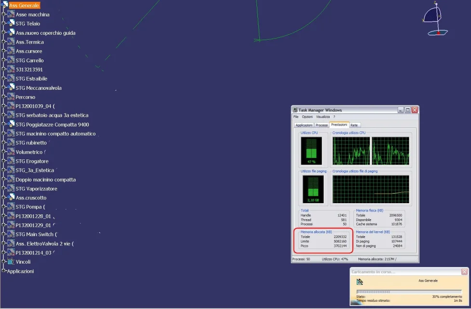Screen dimensions: 471x309
Task: Click the loading progress bar
Action: click(409, 292)
